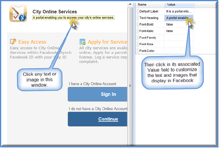The image size is (220, 149).
Task: Click the 'All city services' description paragraph
Action: [103, 55]
